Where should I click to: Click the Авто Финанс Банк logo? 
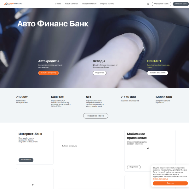pyautogui.click(x=13, y=4)
